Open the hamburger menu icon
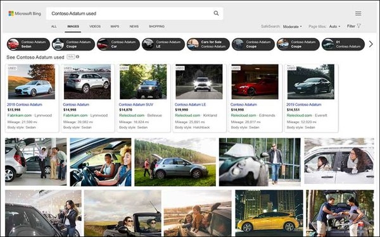This screenshot has width=380, height=237. [358, 13]
